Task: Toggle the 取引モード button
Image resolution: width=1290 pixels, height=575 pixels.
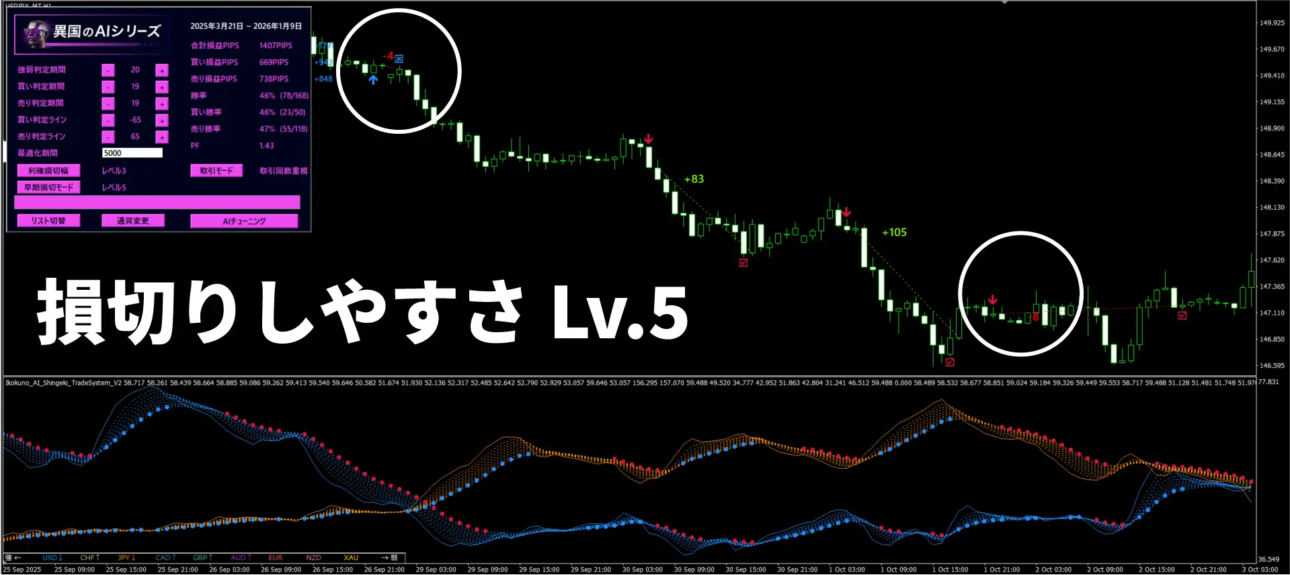Action: [216, 171]
